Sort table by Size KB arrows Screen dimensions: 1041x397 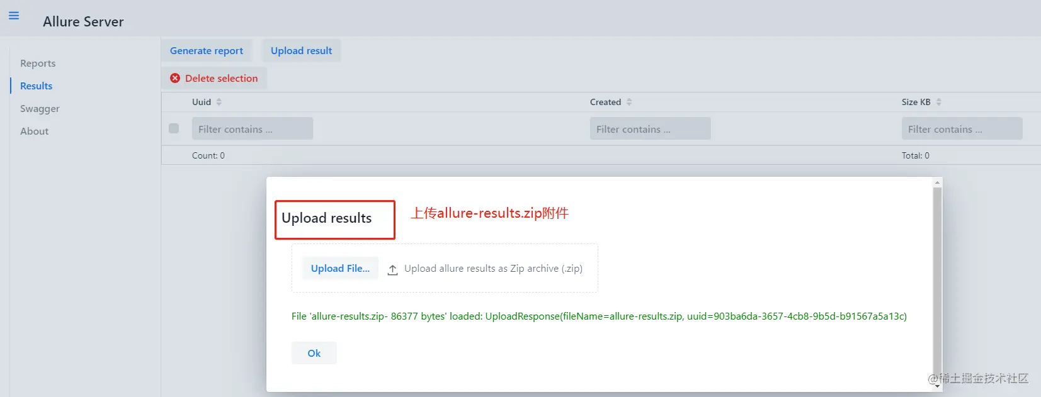click(938, 102)
